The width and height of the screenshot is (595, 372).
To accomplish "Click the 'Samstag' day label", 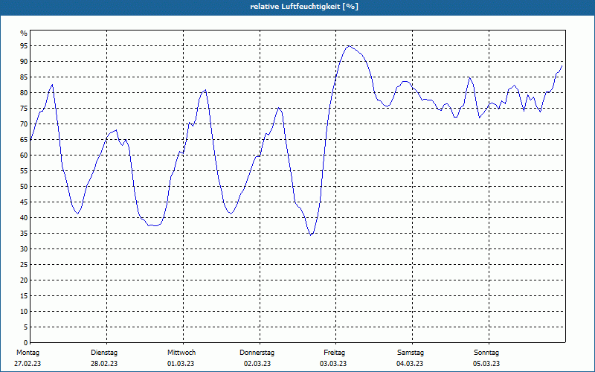I will [x=411, y=353].
